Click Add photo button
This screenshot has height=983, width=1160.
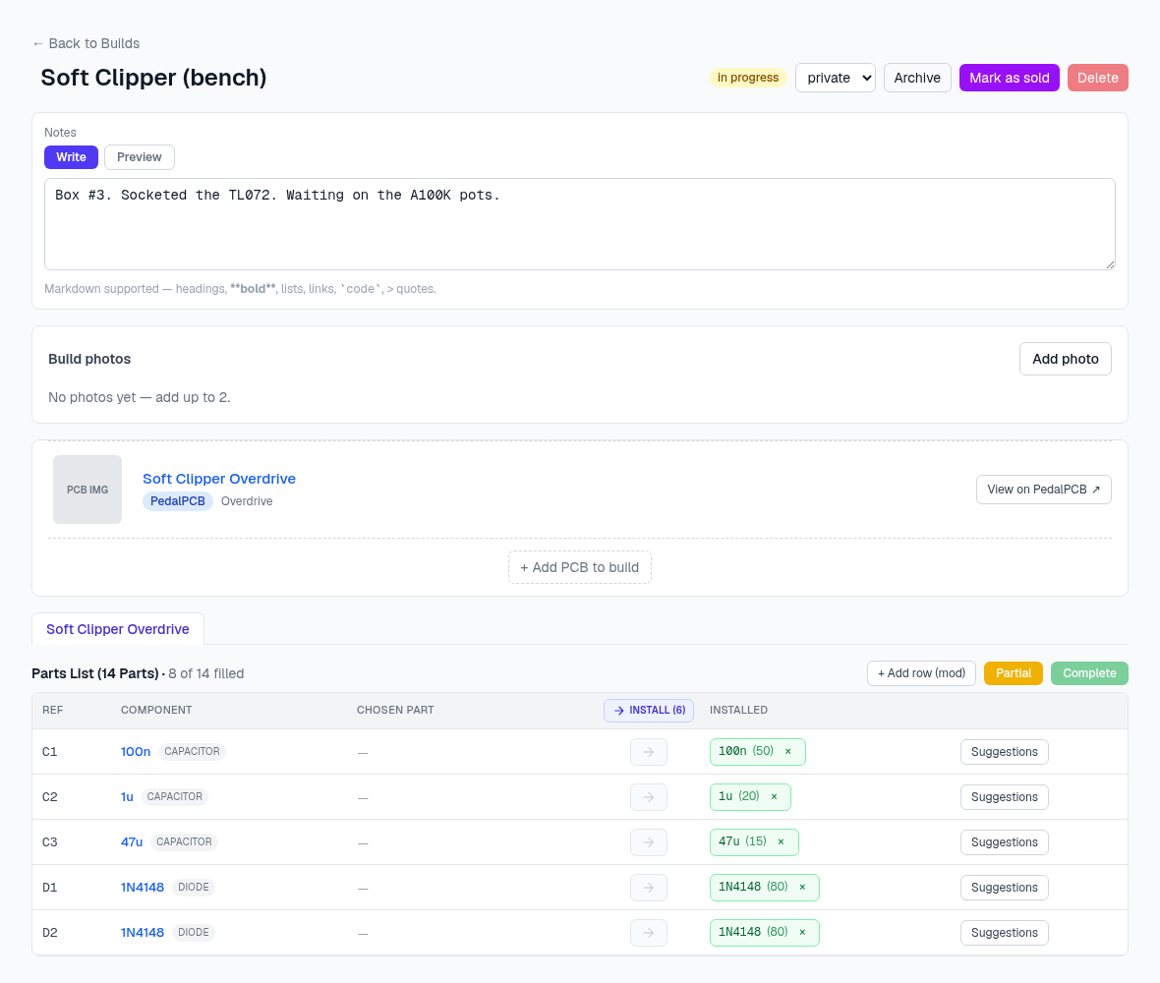click(x=1066, y=359)
